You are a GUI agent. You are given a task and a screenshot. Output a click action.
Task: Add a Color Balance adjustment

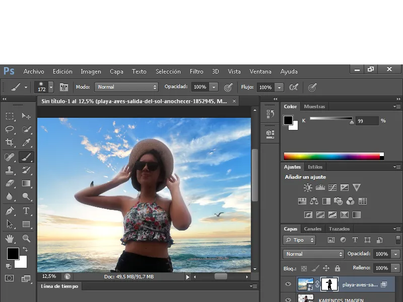pyautogui.click(x=314, y=201)
